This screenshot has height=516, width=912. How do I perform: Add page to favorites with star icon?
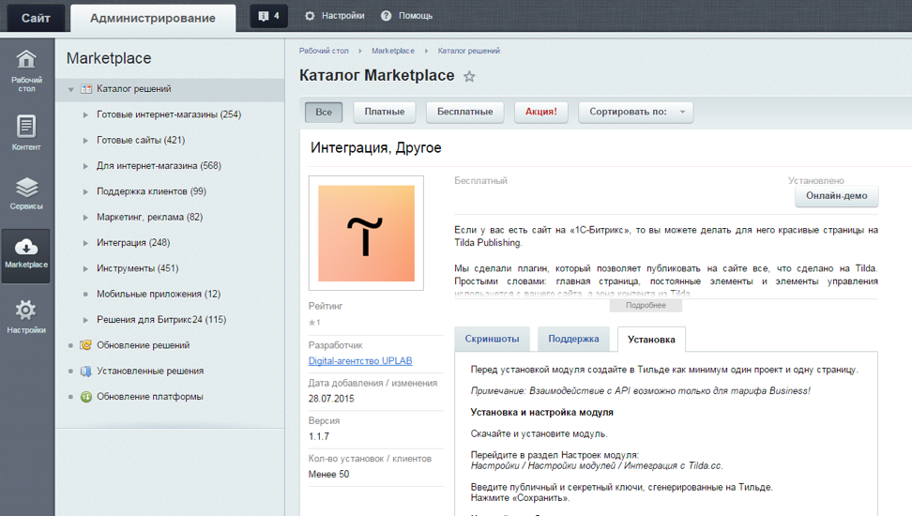(469, 77)
